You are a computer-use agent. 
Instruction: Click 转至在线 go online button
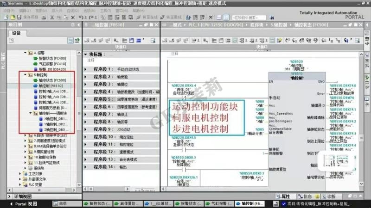click(147, 17)
